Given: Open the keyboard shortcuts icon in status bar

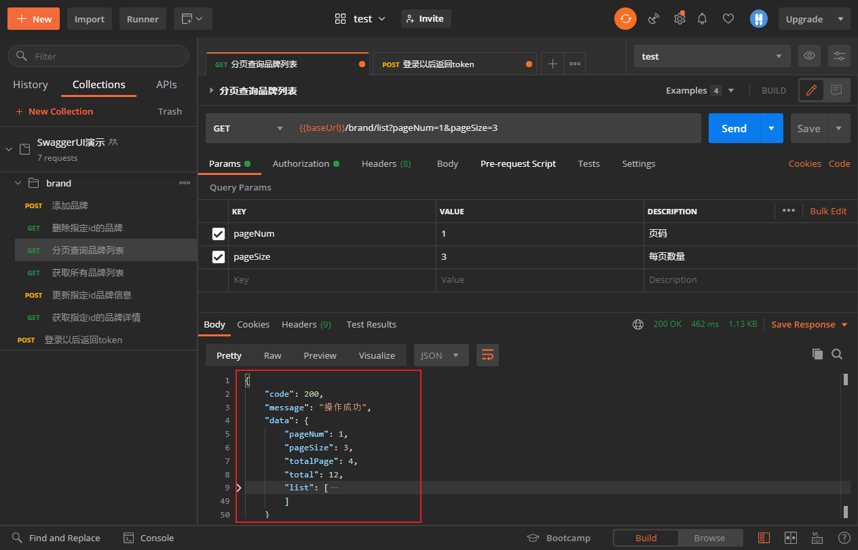Looking at the screenshot, I should [818, 538].
